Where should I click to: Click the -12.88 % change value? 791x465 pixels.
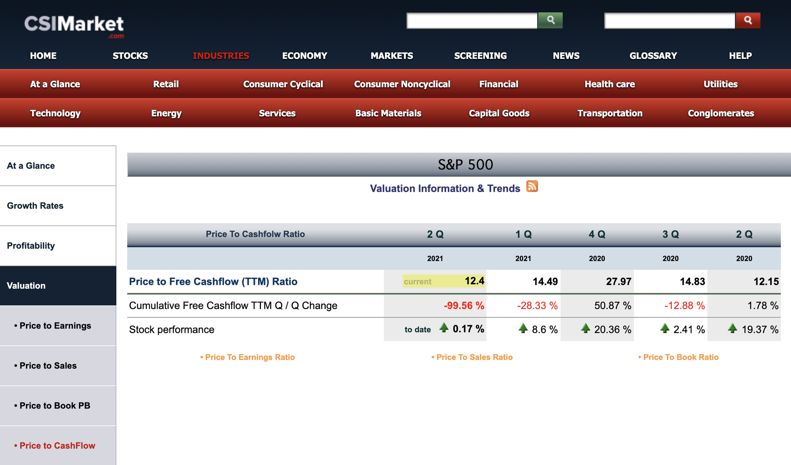[x=684, y=305]
